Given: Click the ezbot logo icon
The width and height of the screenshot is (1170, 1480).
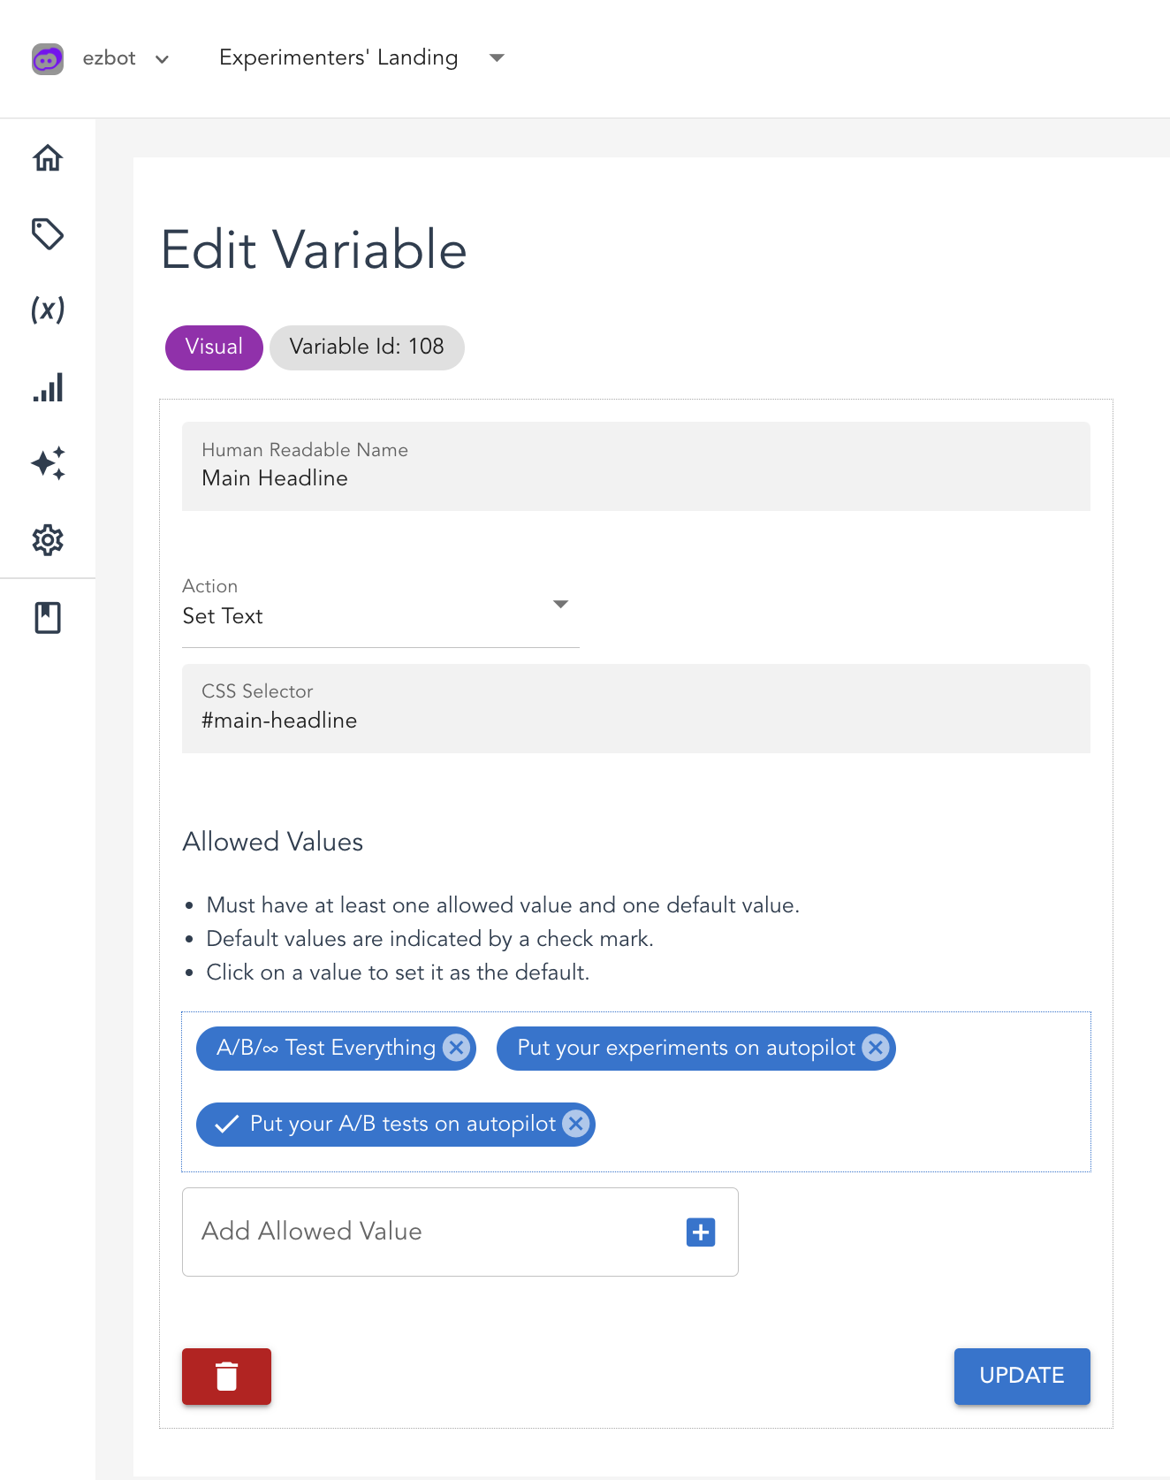Looking at the screenshot, I should pos(48,59).
